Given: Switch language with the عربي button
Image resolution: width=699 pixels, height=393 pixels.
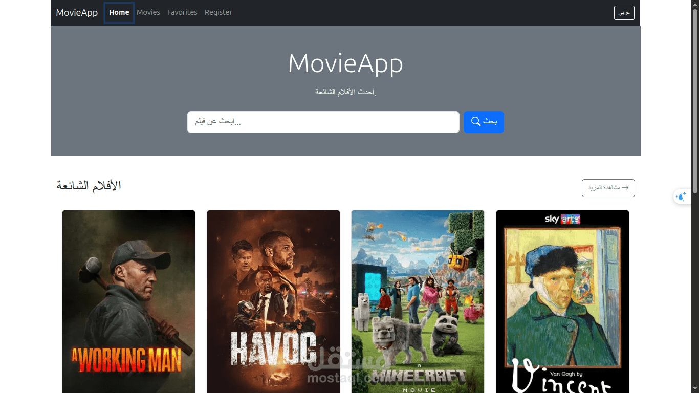Looking at the screenshot, I should click(x=624, y=13).
